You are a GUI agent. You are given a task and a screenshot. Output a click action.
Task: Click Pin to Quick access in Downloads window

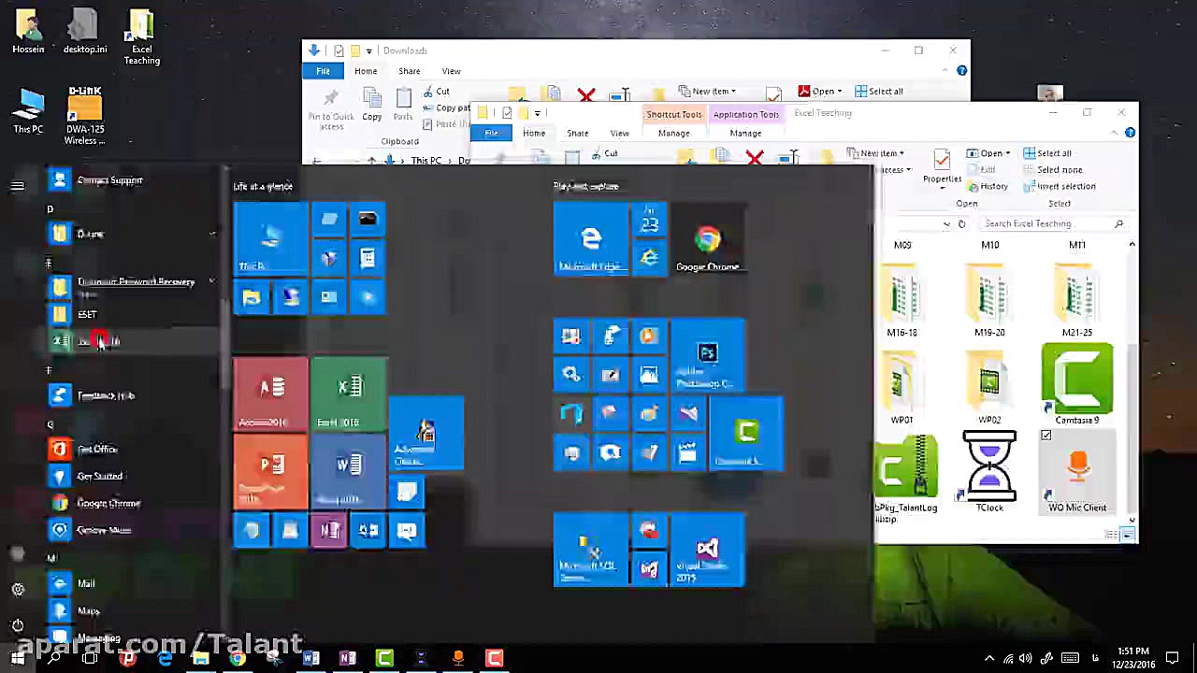coord(330,108)
